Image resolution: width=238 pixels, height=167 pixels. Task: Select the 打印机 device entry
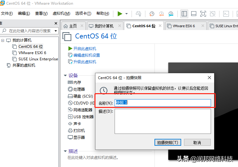point(79,130)
